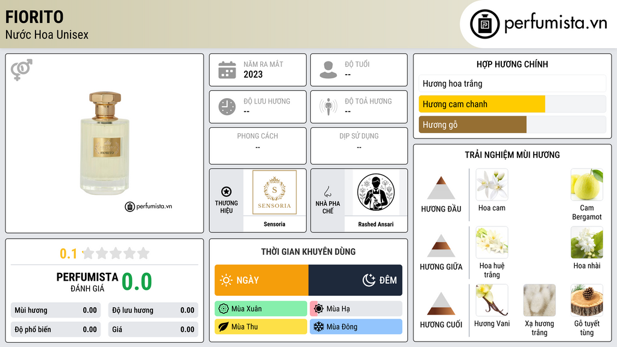
Task: Click the clock icon for Độ lưu hương
Action: point(227,107)
